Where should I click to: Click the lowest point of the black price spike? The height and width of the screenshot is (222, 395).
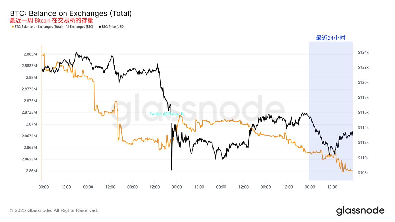(x=171, y=170)
